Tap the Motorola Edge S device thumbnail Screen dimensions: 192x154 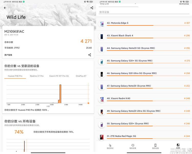(x=102, y=24)
